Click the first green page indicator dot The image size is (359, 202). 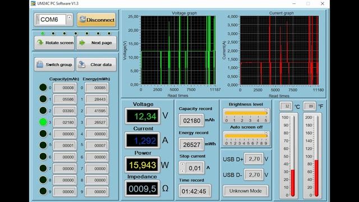[43, 34]
